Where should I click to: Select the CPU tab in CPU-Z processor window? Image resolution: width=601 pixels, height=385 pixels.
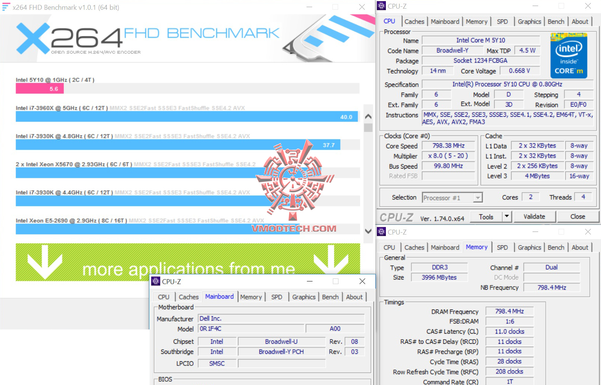click(x=389, y=21)
